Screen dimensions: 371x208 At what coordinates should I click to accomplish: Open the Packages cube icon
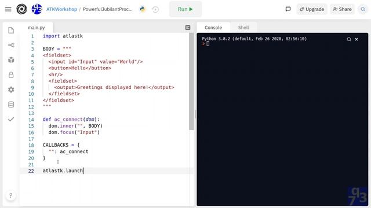tap(11, 60)
